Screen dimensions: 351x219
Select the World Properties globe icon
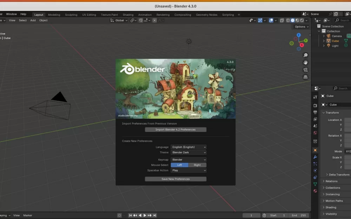click(x=315, y=133)
